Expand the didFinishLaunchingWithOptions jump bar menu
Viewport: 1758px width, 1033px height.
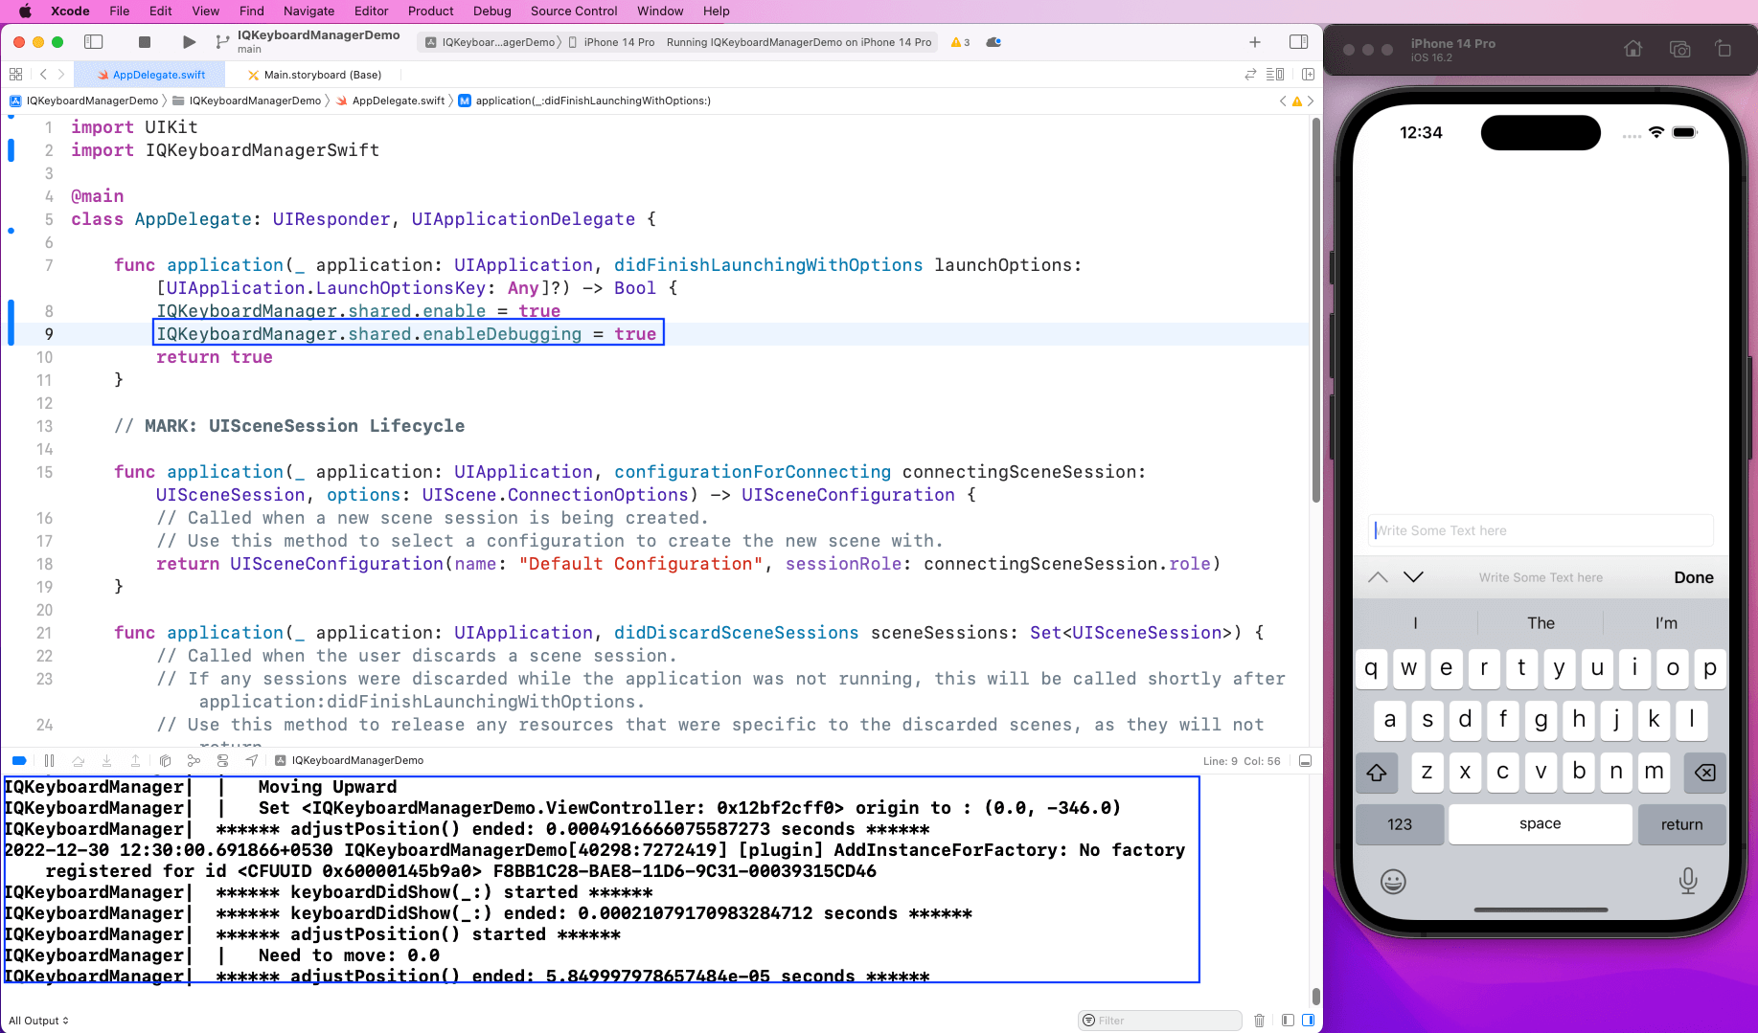[593, 100]
